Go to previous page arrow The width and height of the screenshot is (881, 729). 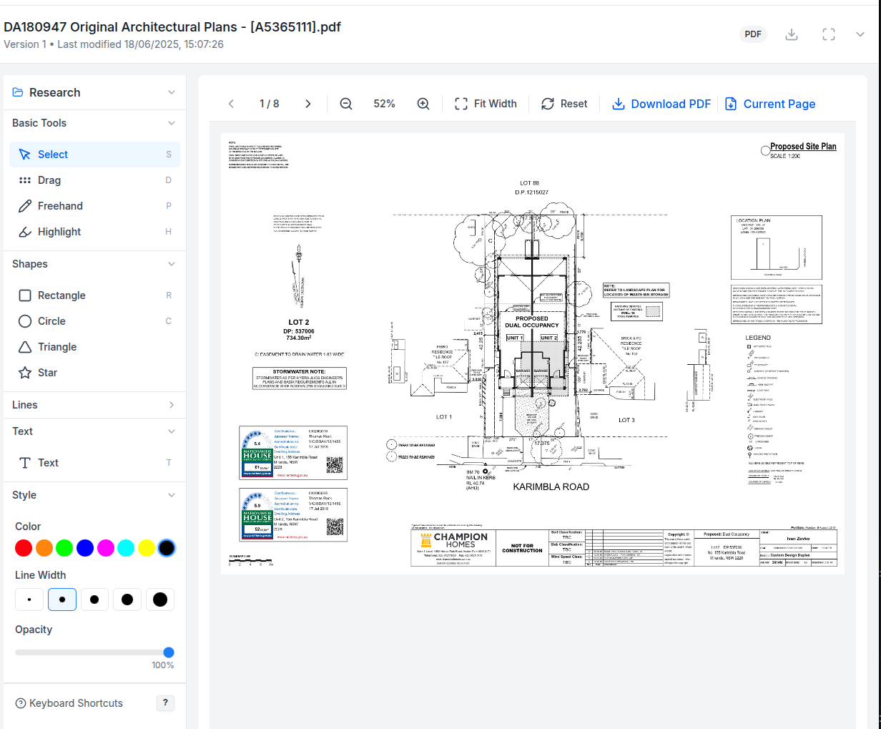231,104
